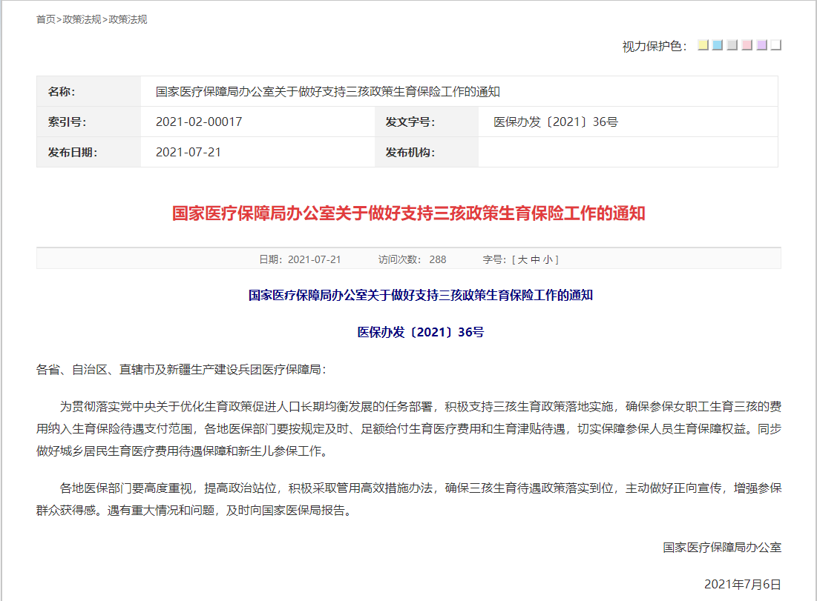The height and width of the screenshot is (601, 817).
Task: Choose the pink eye-protection color swatch
Action: [747, 45]
